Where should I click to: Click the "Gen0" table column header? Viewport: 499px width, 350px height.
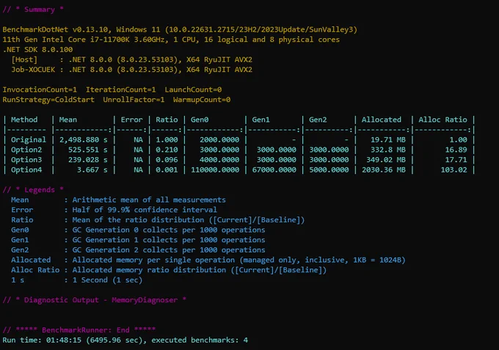pos(200,120)
